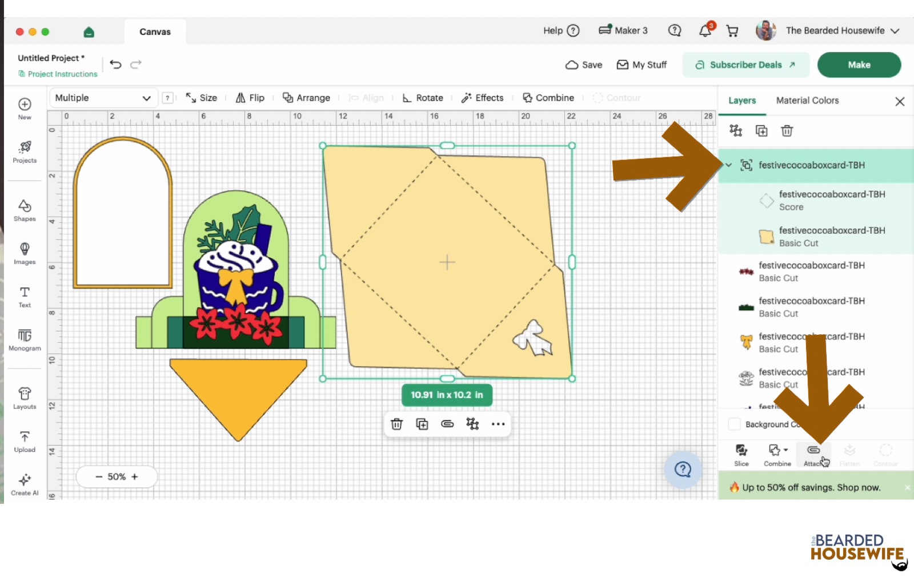Open the Effects options

(482, 98)
